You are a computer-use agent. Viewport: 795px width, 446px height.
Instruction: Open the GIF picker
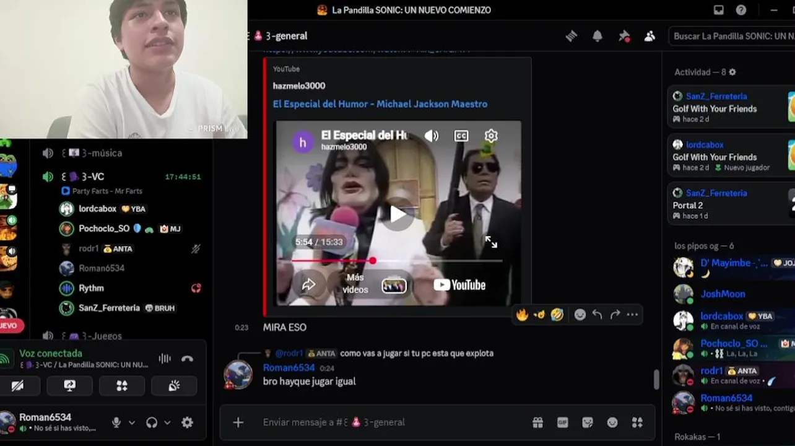click(x=562, y=422)
